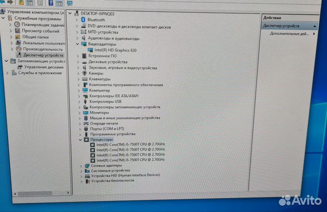Expand the Bluetooth node

click(77, 20)
